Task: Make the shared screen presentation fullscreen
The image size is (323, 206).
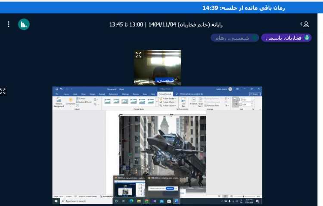Action: coord(3,91)
